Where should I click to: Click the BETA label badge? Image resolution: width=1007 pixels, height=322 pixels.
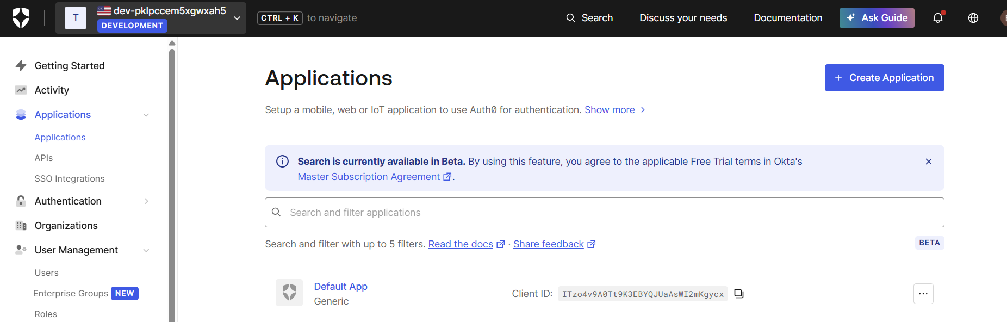[929, 243]
